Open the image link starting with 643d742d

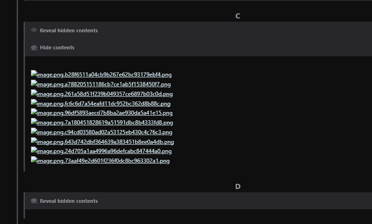point(105,142)
